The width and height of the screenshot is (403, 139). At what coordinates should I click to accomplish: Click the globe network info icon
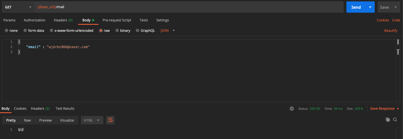pos(292,109)
